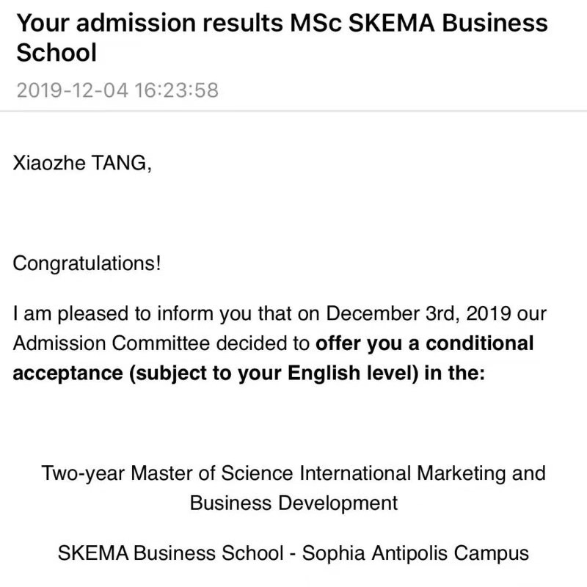Click the divider below the timestamp

(293, 112)
